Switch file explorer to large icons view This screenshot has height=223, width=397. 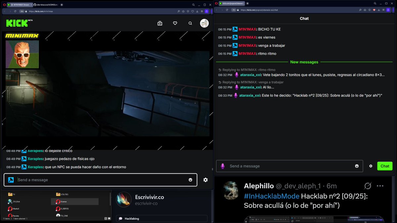[109, 218]
